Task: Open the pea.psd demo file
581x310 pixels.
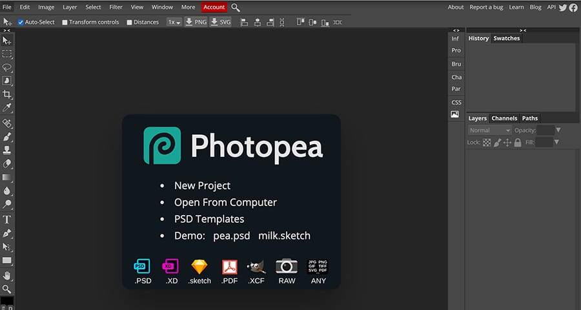Action: tap(232, 236)
